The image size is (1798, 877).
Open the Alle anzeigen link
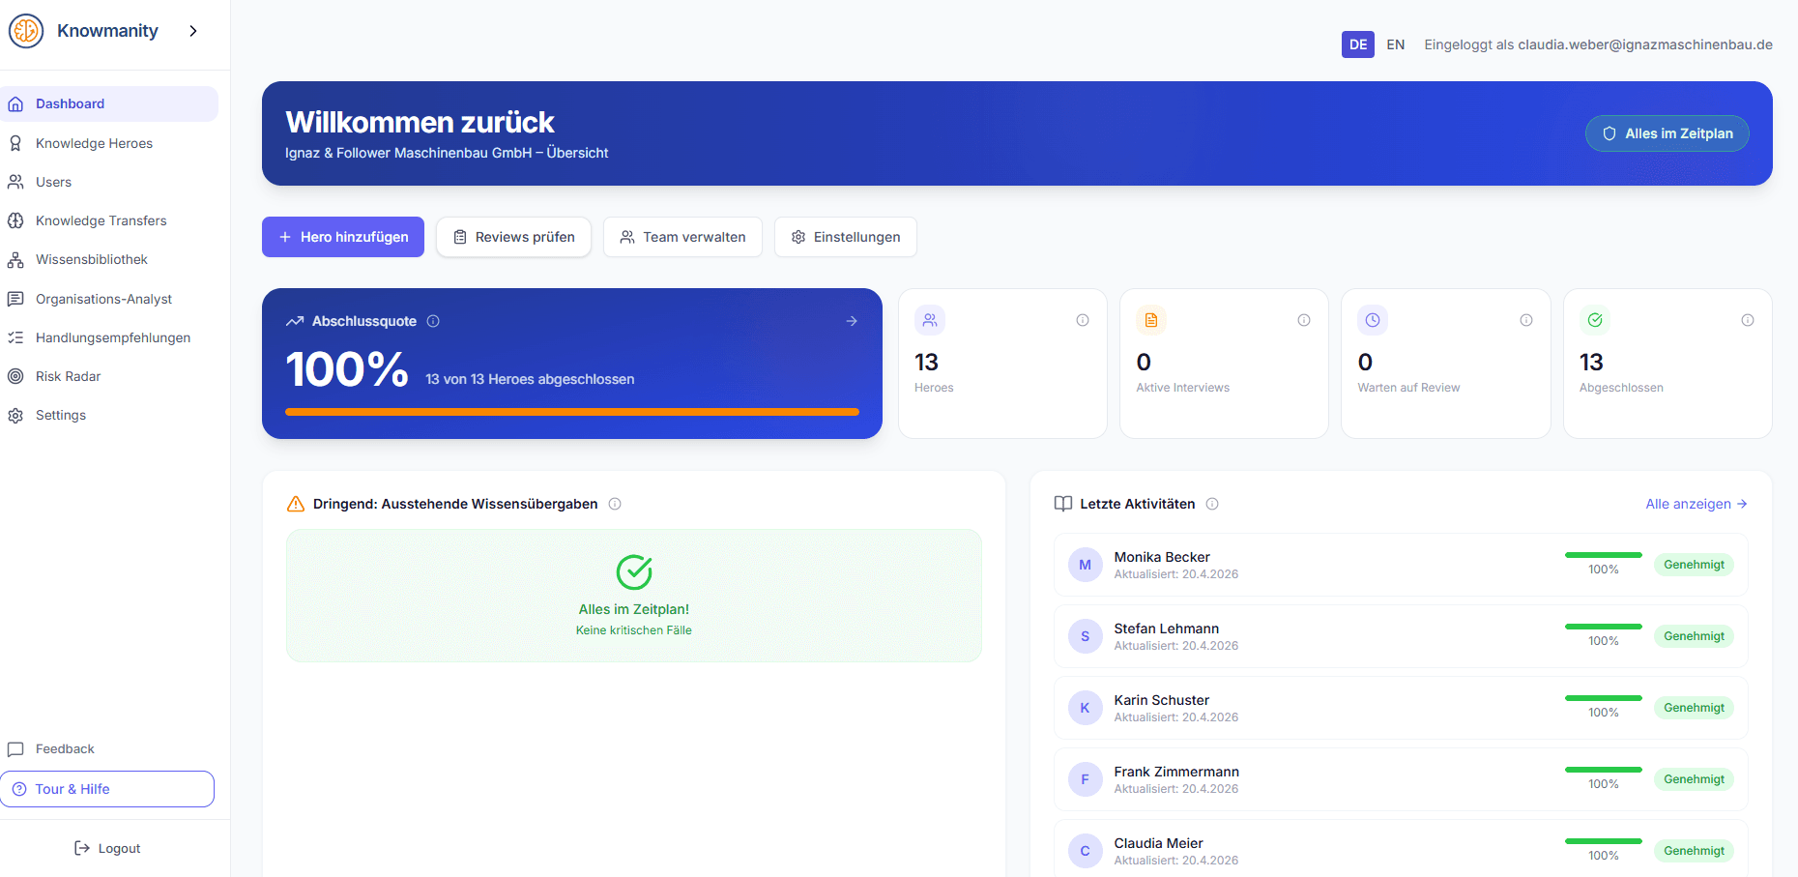[x=1696, y=504]
